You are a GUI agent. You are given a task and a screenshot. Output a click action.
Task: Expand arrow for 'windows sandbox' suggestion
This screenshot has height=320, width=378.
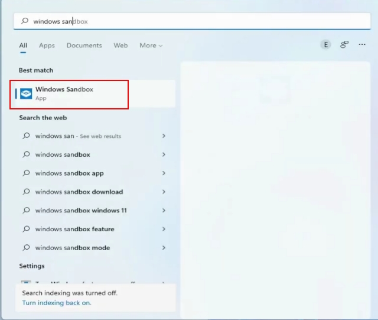click(x=164, y=154)
